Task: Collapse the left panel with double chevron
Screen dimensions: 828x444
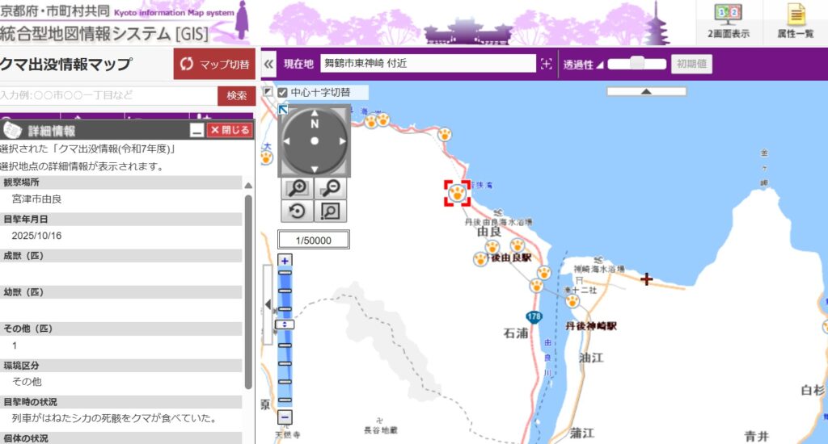Action: click(269, 64)
